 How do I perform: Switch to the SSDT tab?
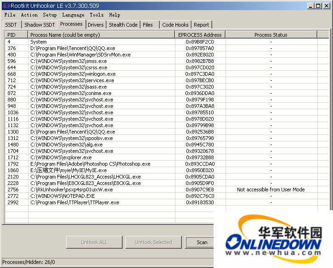(11, 25)
